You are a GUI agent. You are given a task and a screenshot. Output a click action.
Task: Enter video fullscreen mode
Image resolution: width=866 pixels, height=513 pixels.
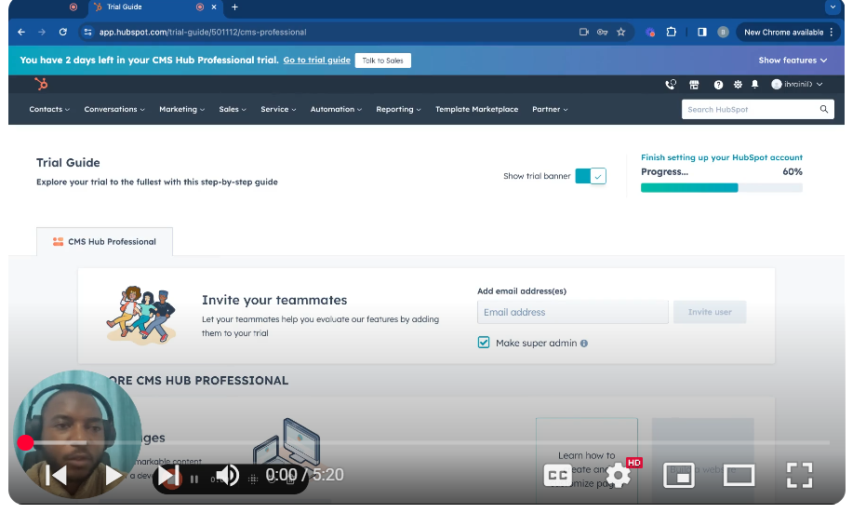click(799, 475)
